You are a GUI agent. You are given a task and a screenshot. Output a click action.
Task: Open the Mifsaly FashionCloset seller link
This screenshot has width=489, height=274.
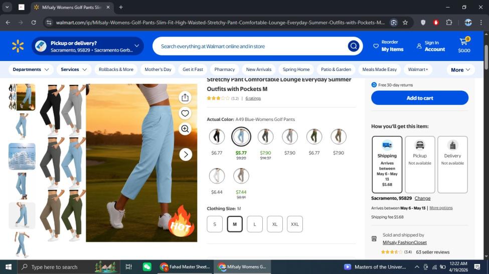coord(404,242)
